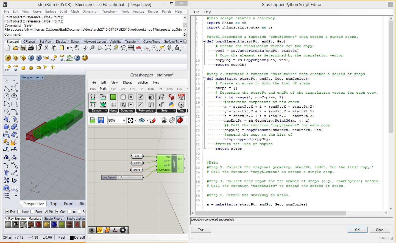The image size is (396, 243).
Task: Open the 80% zoom dropdown in Grasshopper
Action: point(124,120)
